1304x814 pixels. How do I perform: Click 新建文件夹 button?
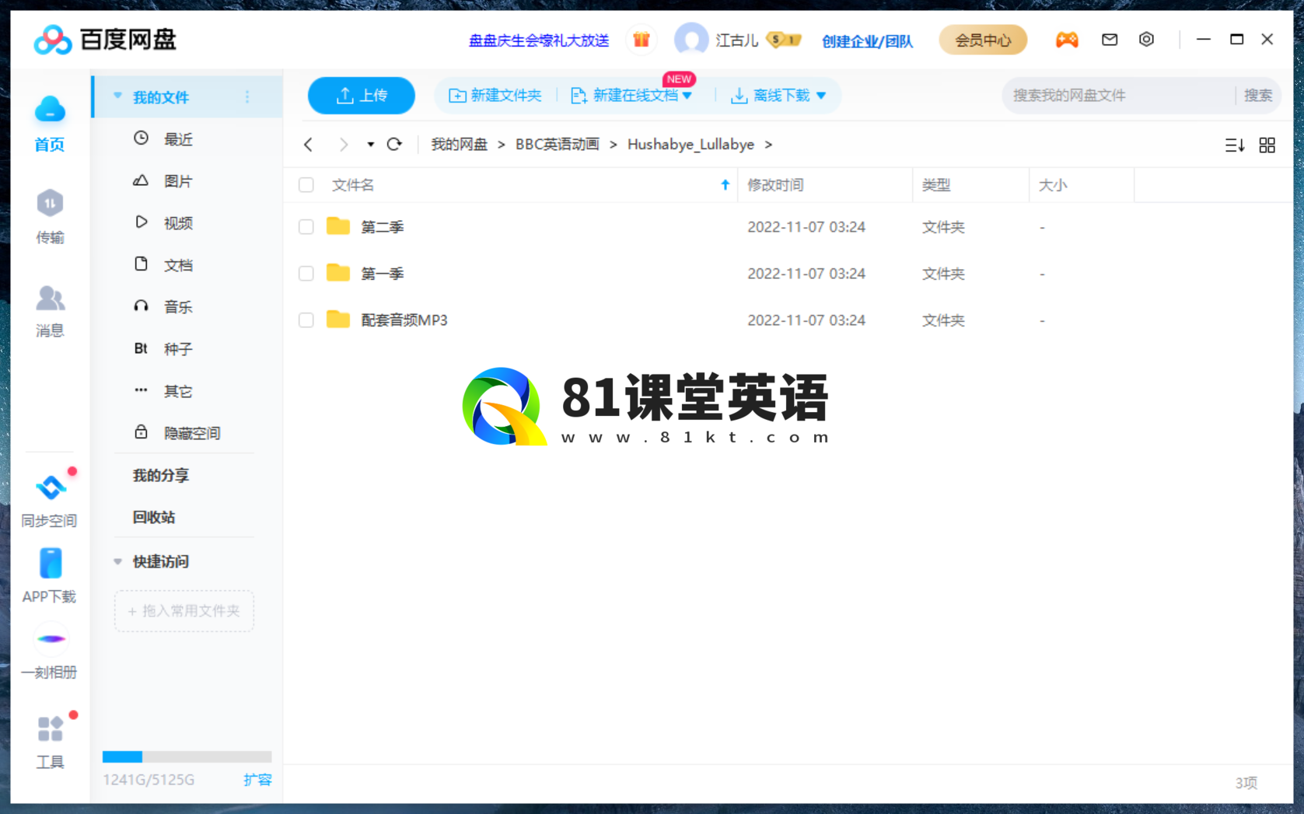pyautogui.click(x=495, y=95)
